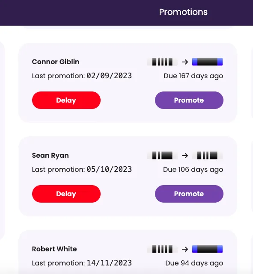Click the 'Due 106 days ago' label
This screenshot has width=253, height=274.
click(x=193, y=170)
